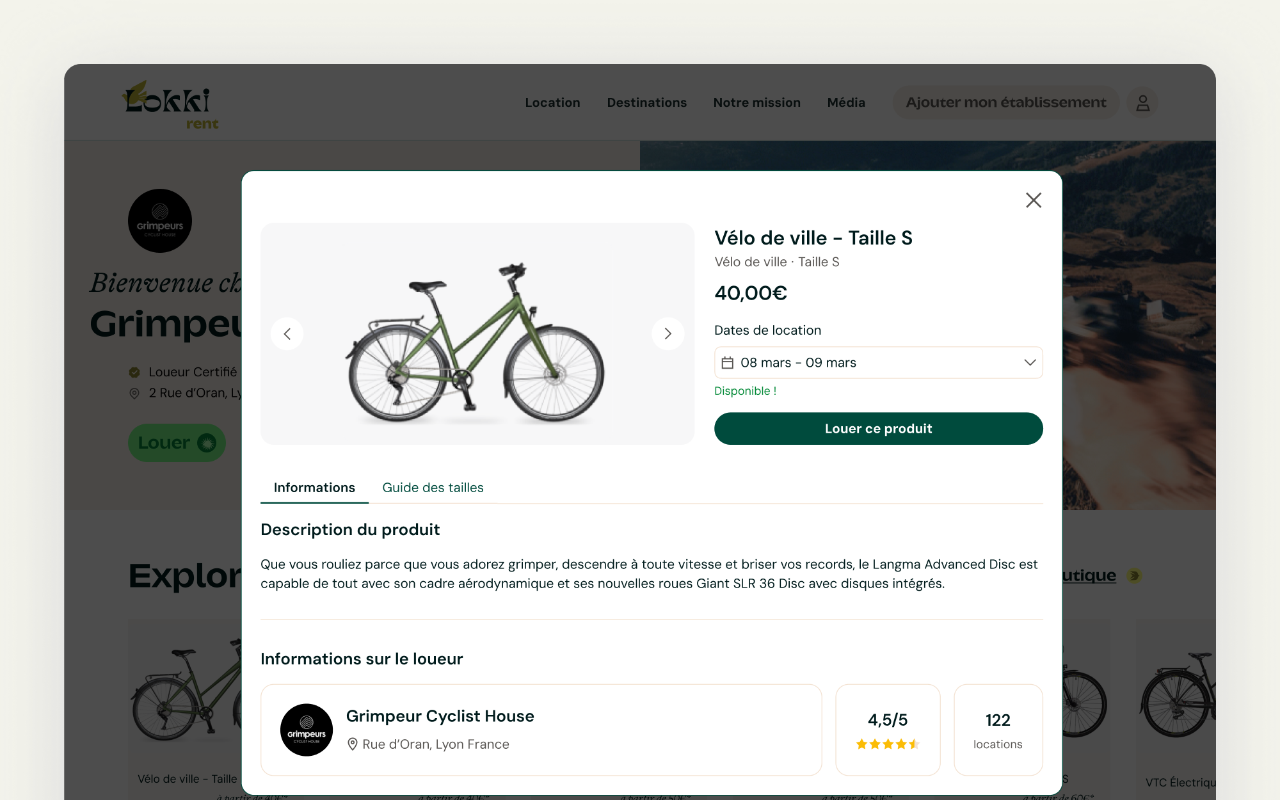Click the location pin beside Rue d'Oran, Lyon France
This screenshot has width=1280, height=800.
click(352, 744)
